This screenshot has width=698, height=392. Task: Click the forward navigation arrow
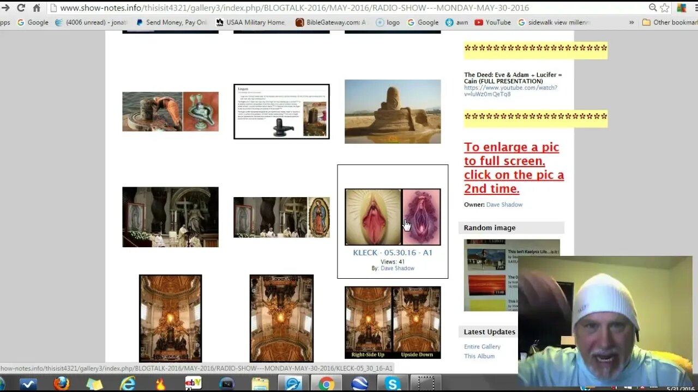[5, 8]
